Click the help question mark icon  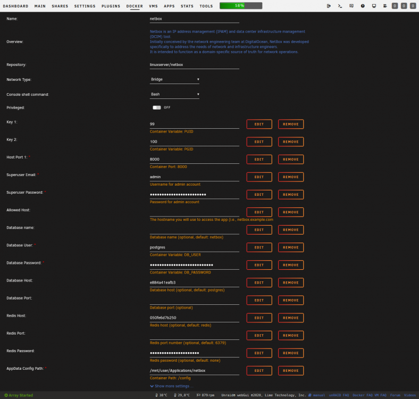tap(363, 6)
